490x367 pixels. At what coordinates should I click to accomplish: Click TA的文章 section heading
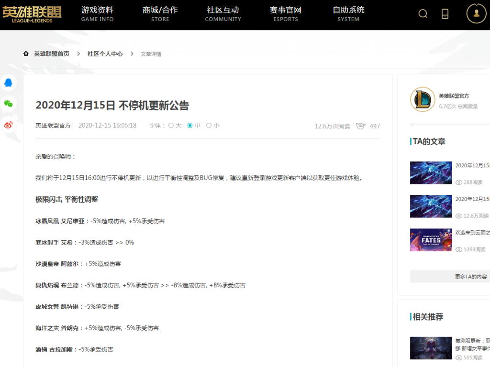pos(429,141)
